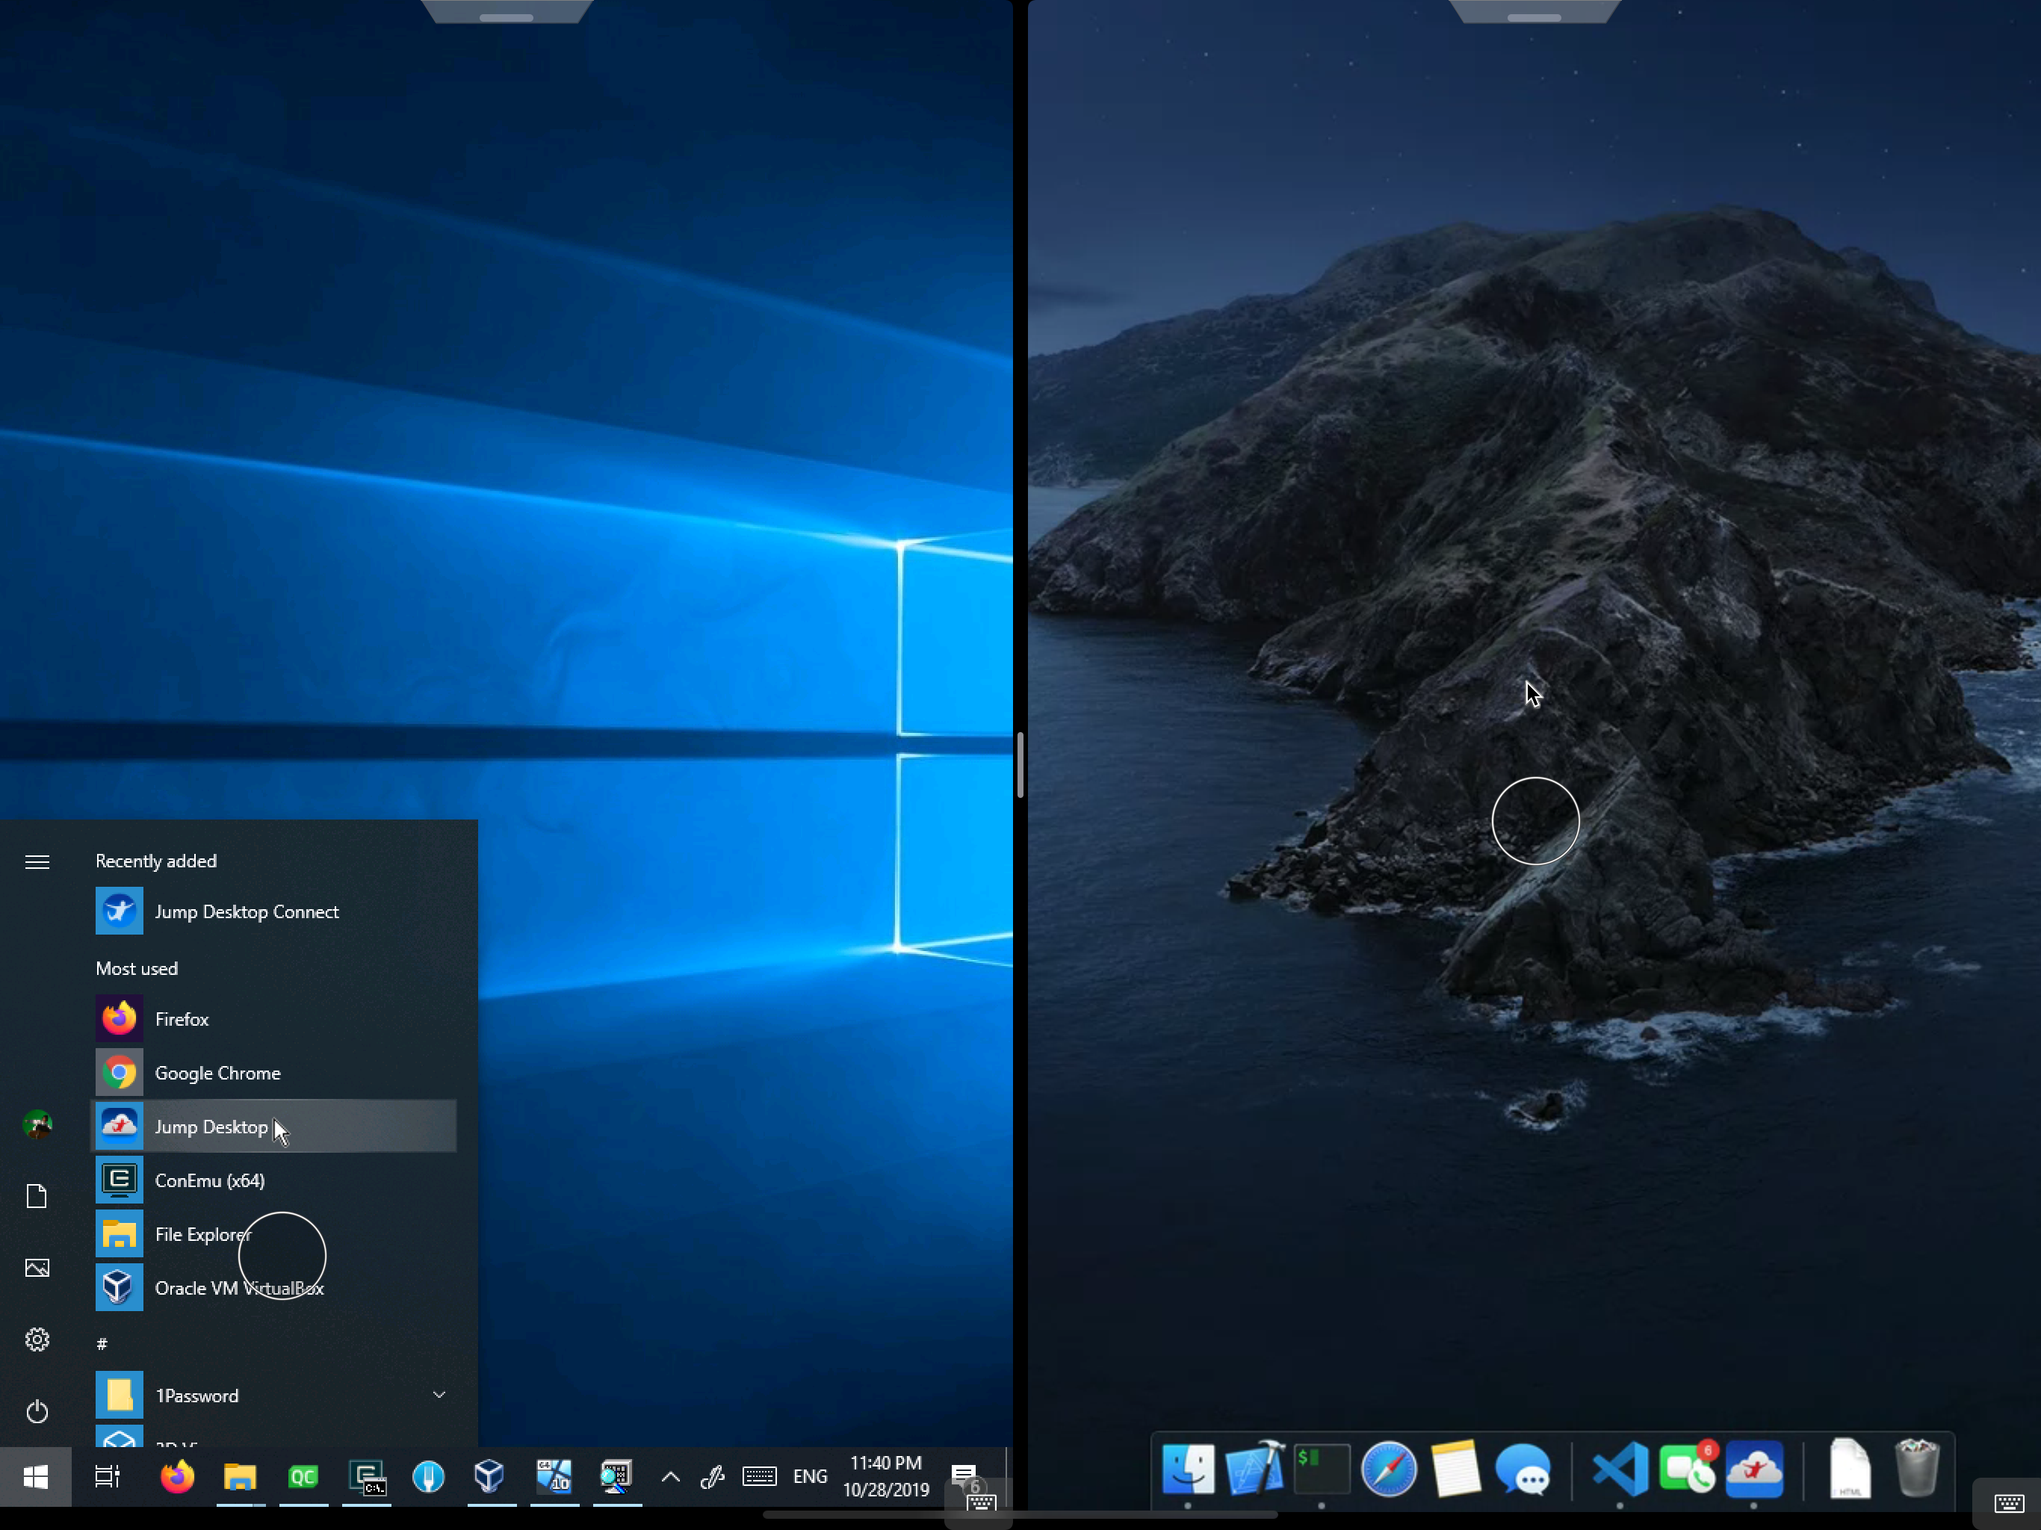Show hidden system tray icons
The height and width of the screenshot is (1530, 2041).
click(671, 1476)
